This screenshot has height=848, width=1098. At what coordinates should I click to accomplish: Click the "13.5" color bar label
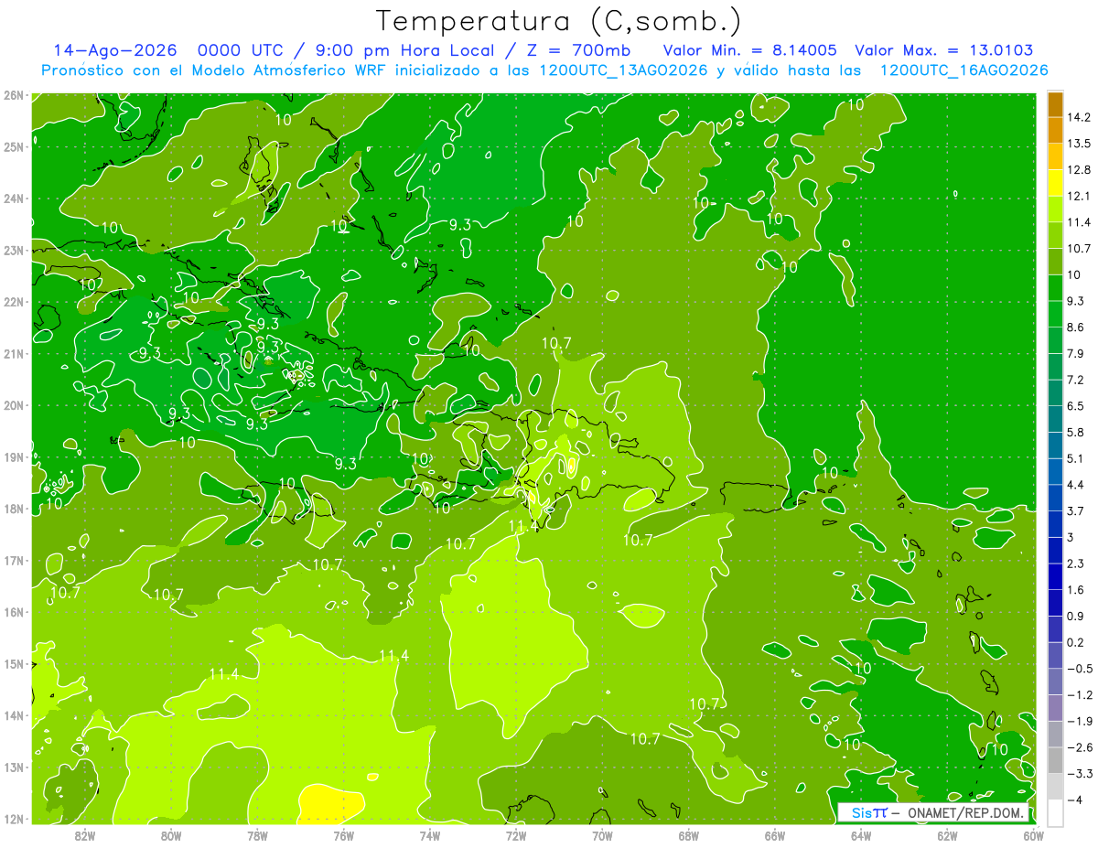coord(1080,144)
